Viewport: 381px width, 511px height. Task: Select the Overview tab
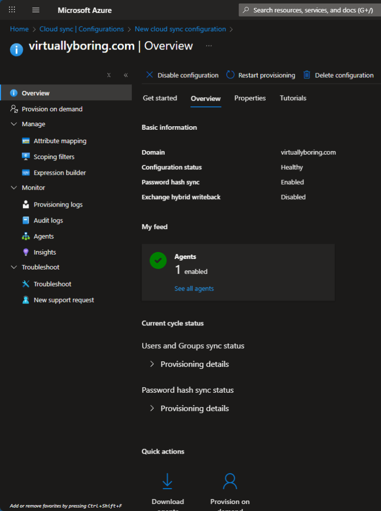coord(206,98)
